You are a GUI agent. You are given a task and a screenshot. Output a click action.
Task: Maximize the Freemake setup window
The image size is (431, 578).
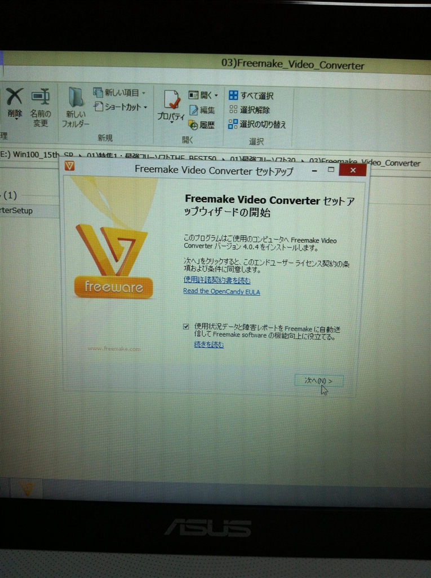pos(331,169)
